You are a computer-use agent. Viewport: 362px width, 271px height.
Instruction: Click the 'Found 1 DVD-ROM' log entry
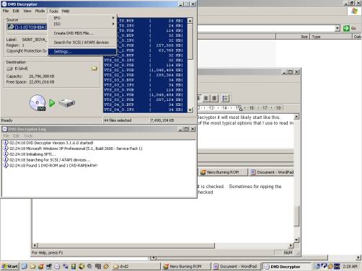coord(53,166)
